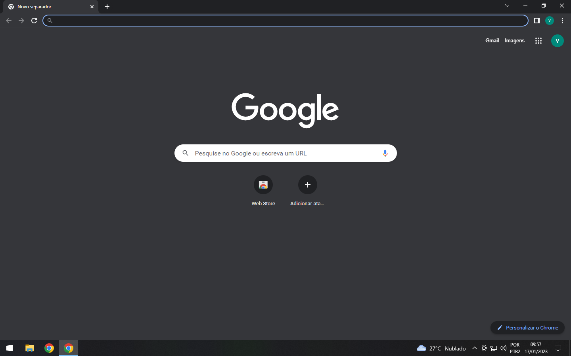
Task: Open the volume tray icon
Action: (x=503, y=348)
